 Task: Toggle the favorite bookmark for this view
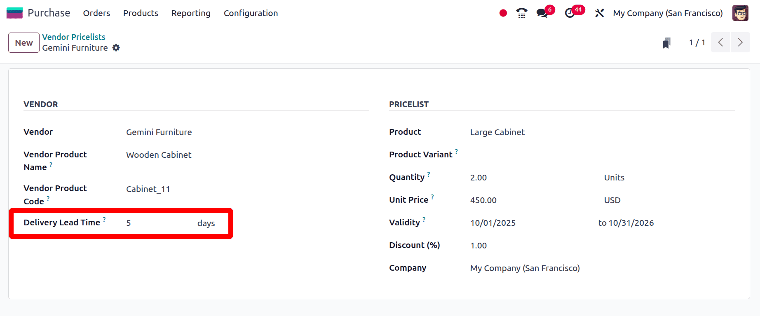[x=666, y=42]
